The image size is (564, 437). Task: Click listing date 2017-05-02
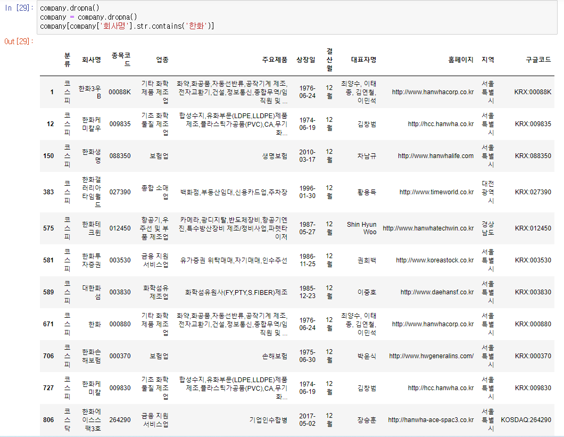click(307, 420)
